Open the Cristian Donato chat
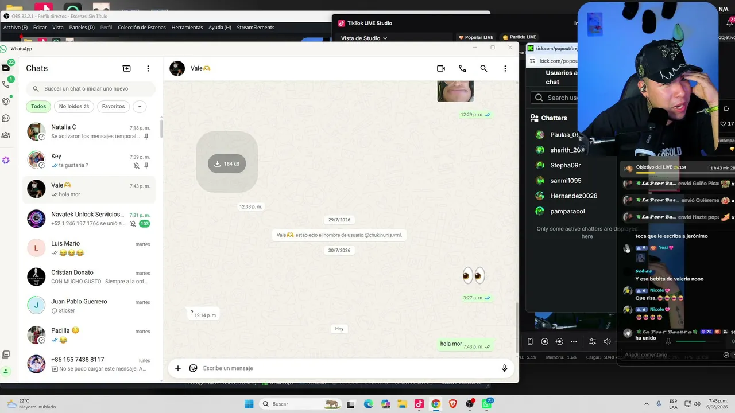Viewport: 735px width, 413px height. [89, 277]
